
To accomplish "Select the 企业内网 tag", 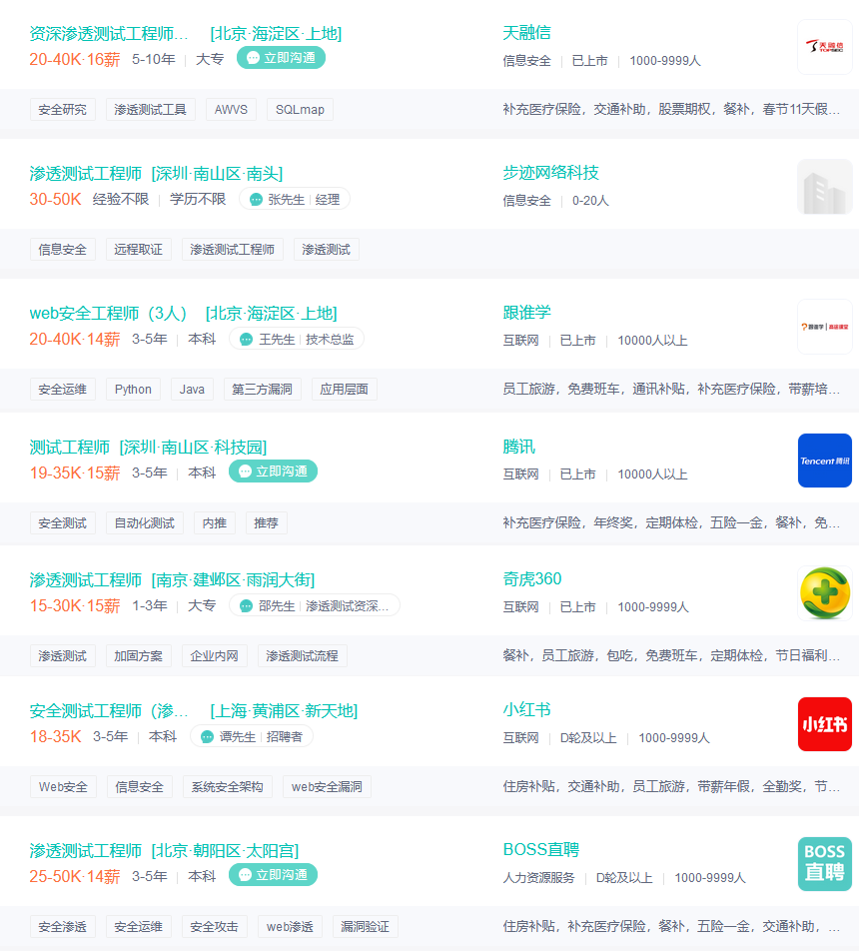I will (x=214, y=655).
